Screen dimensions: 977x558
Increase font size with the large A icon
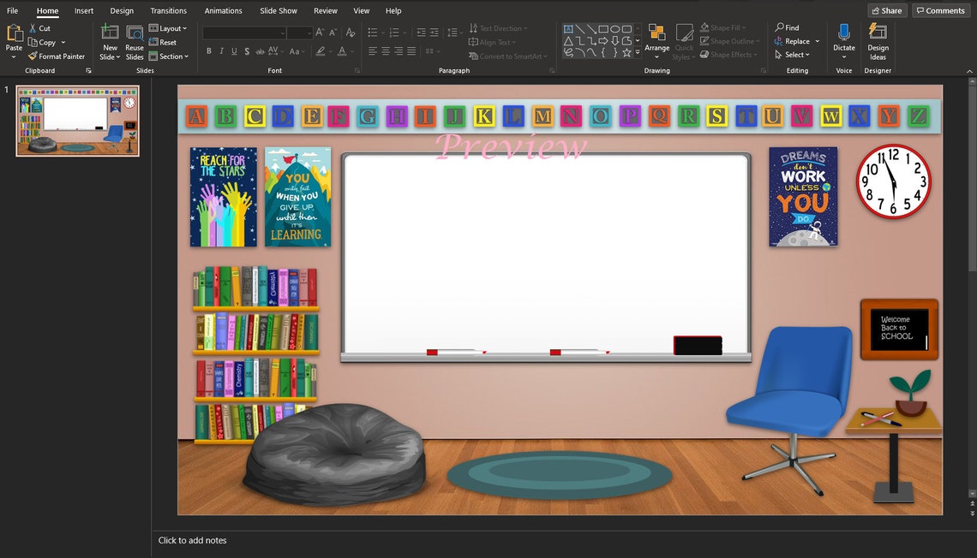[x=319, y=33]
